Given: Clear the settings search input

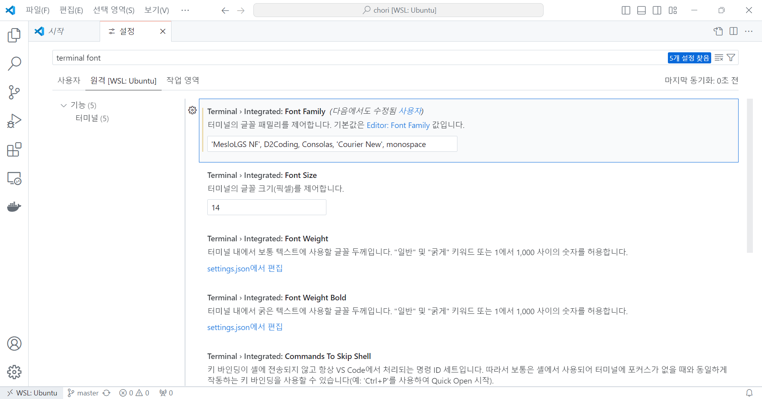Looking at the screenshot, I should point(719,58).
